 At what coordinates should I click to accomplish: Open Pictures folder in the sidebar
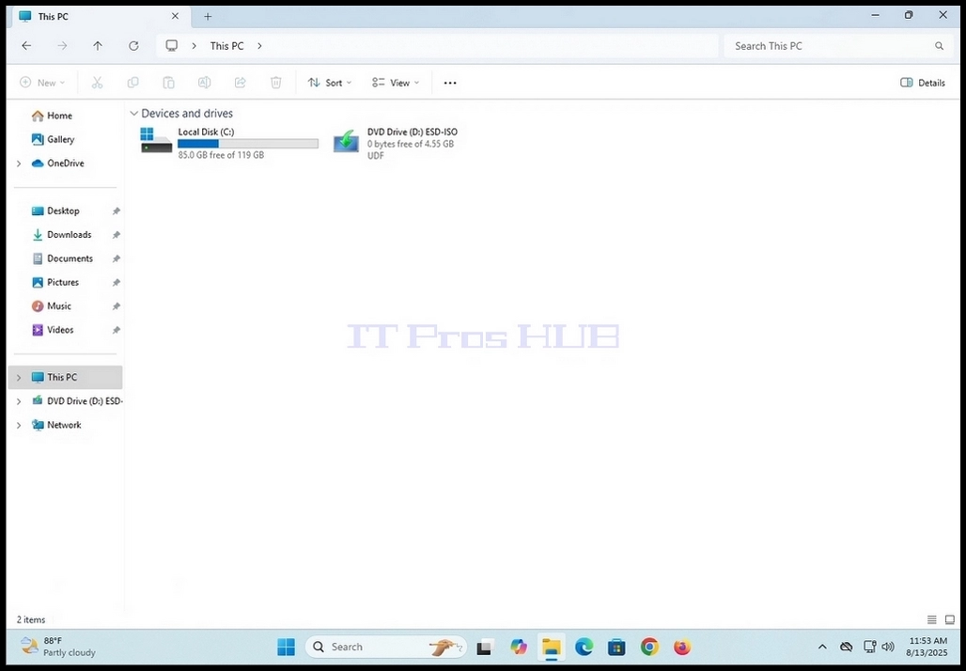(x=55, y=282)
